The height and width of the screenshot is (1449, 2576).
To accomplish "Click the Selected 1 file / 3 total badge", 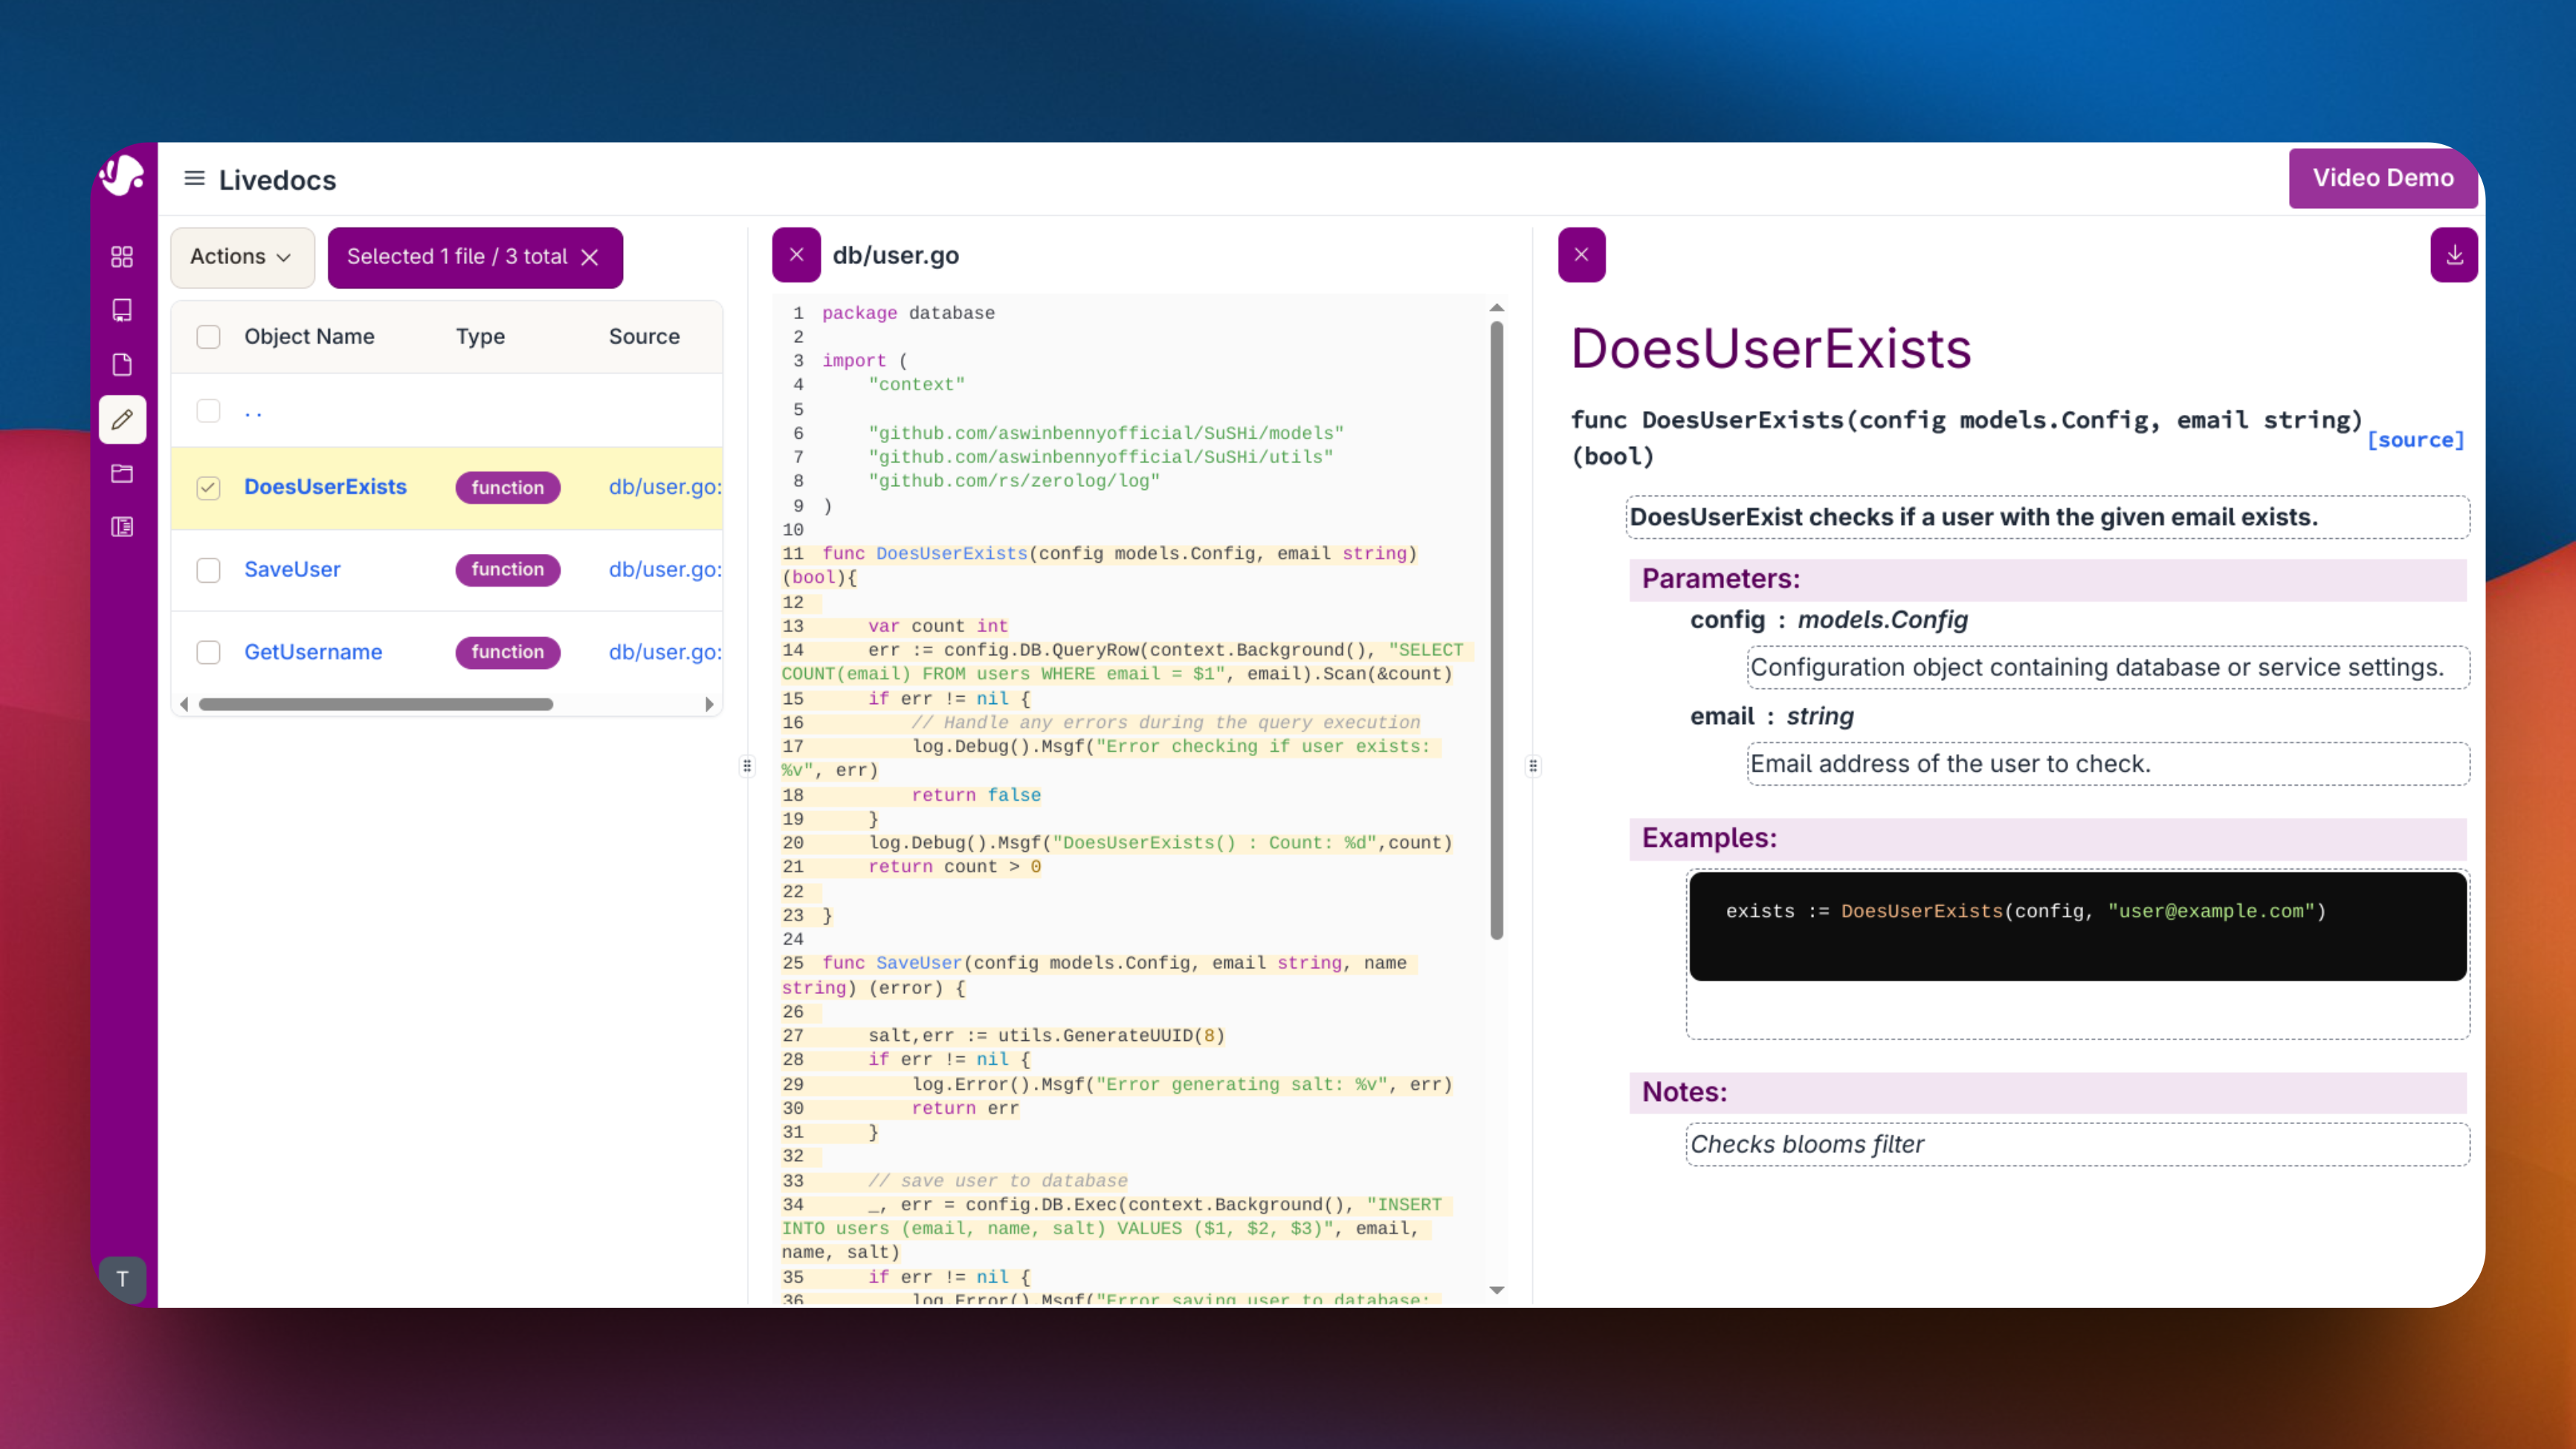I will (x=475, y=258).
